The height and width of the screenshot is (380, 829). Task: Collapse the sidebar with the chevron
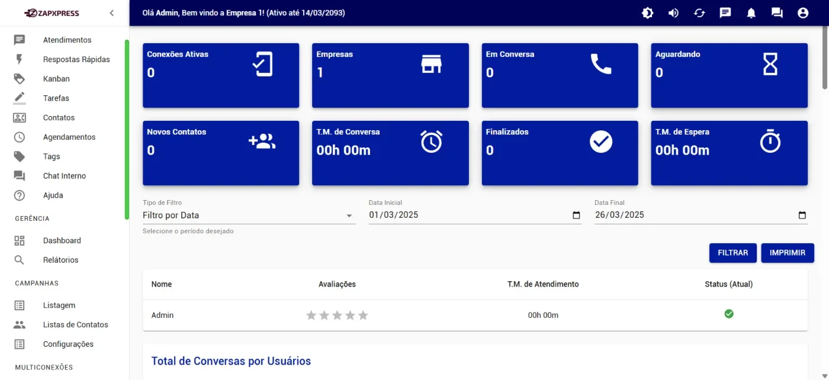[112, 13]
